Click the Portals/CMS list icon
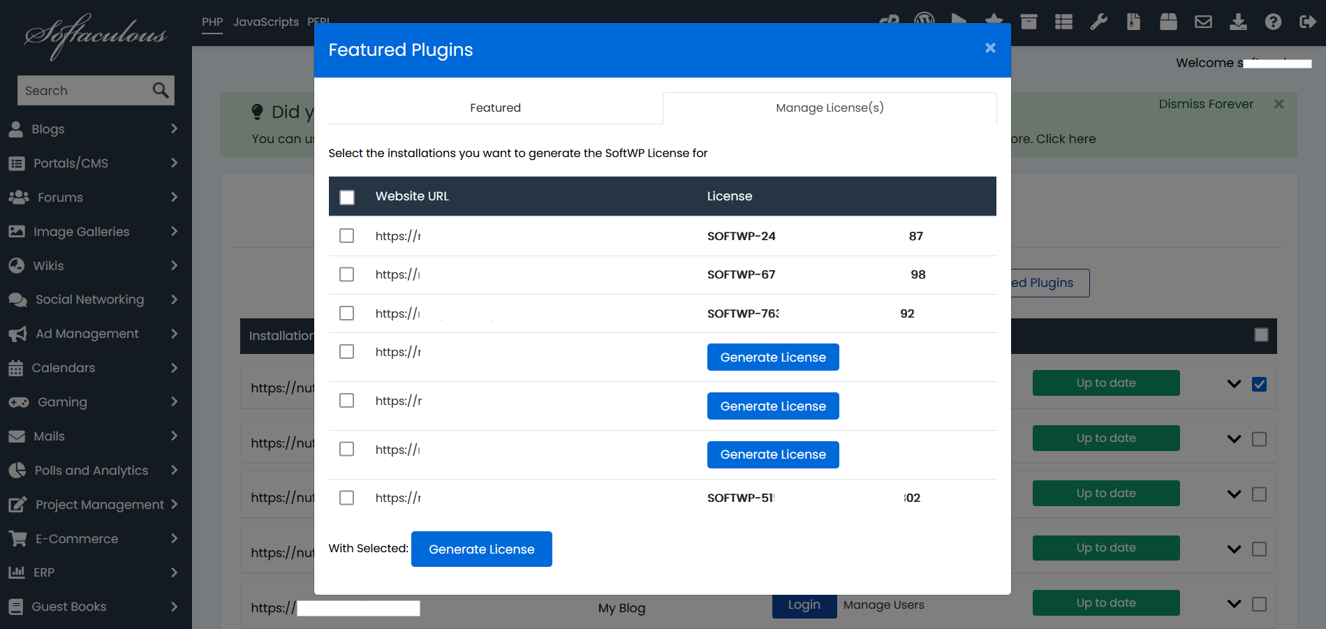The height and width of the screenshot is (629, 1326). pos(17,163)
